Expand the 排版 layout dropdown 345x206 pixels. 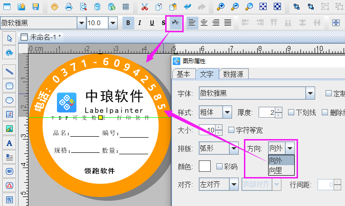pos(234,148)
